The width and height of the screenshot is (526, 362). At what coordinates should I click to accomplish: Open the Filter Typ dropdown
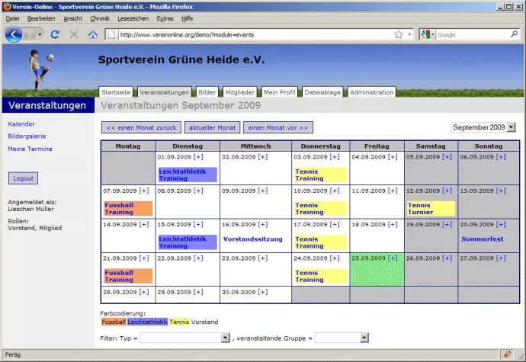click(x=225, y=337)
